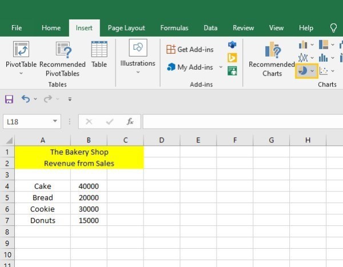343x267 pixels.
Task: Select the Insert tab
Action: pos(84,28)
